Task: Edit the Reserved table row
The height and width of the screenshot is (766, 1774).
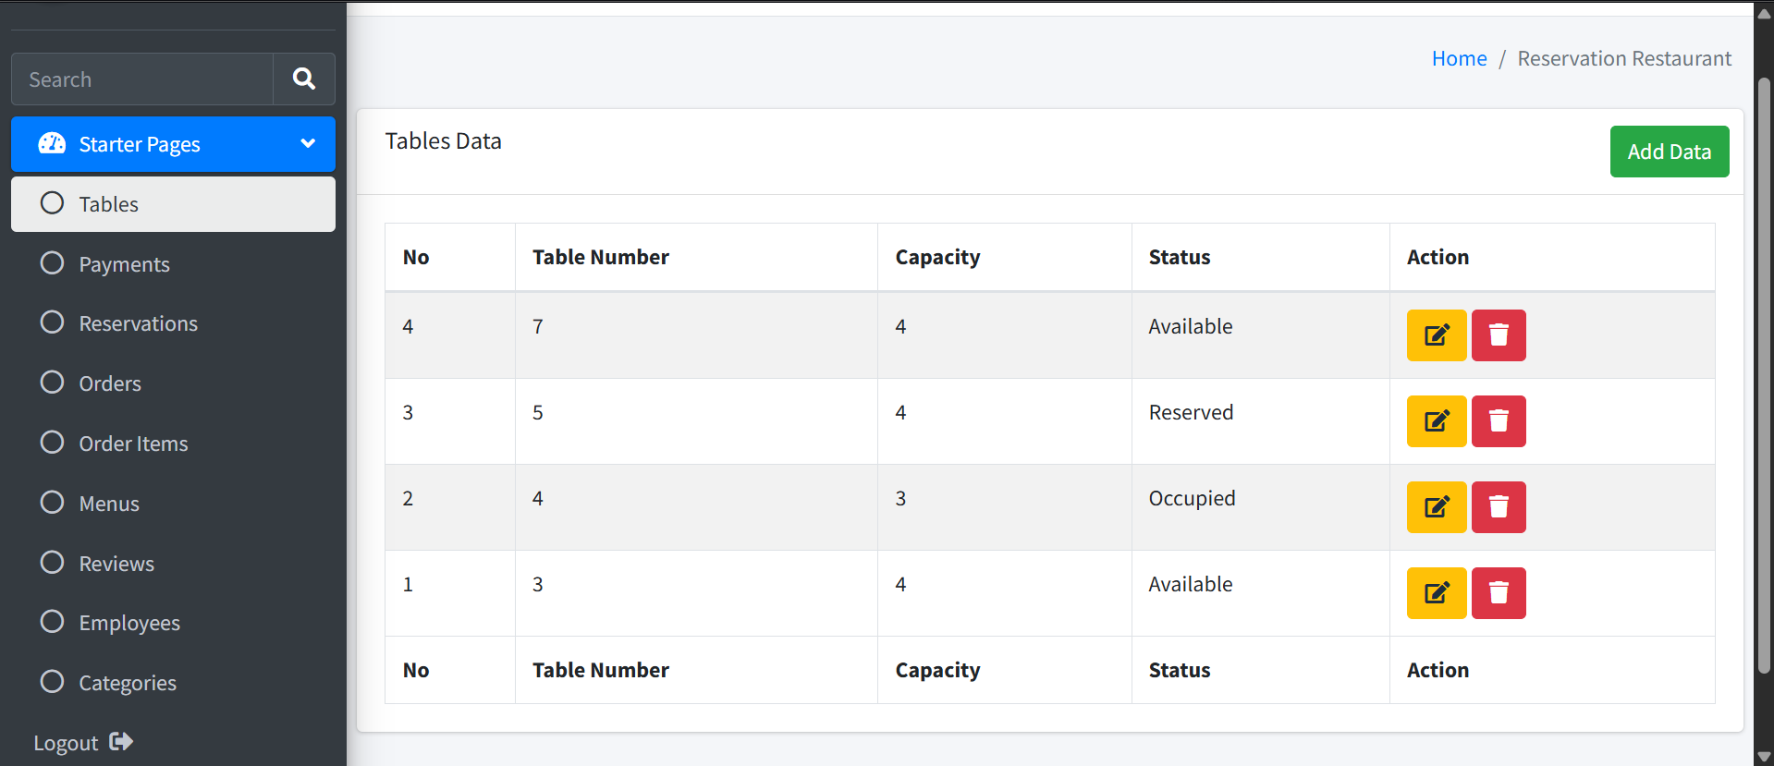Action: (x=1437, y=421)
